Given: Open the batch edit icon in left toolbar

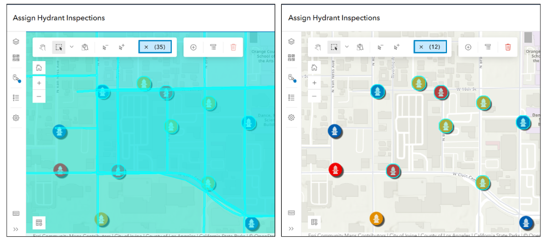Looking at the screenshot, I should tap(213, 47).
